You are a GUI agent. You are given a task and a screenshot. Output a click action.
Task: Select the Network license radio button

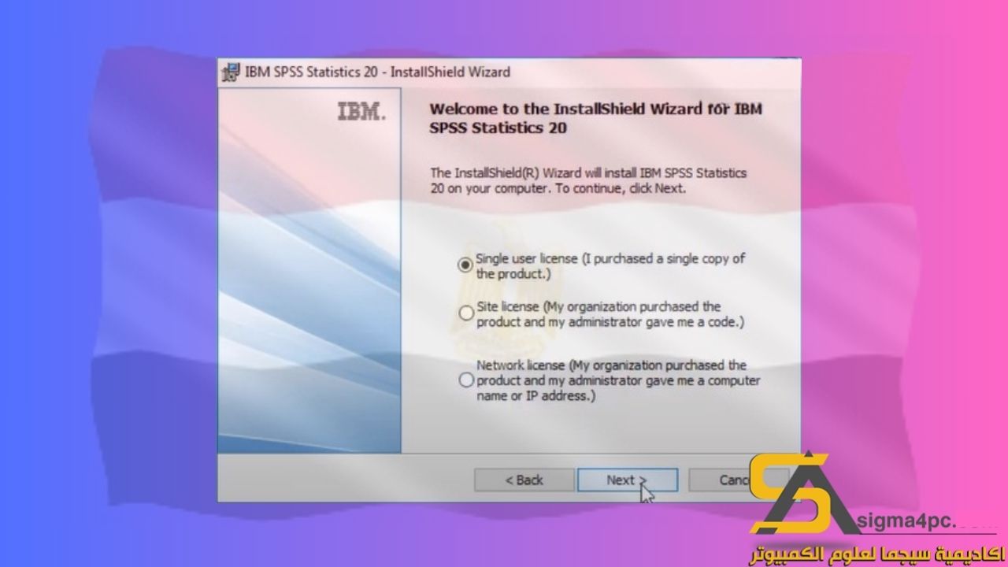point(465,380)
